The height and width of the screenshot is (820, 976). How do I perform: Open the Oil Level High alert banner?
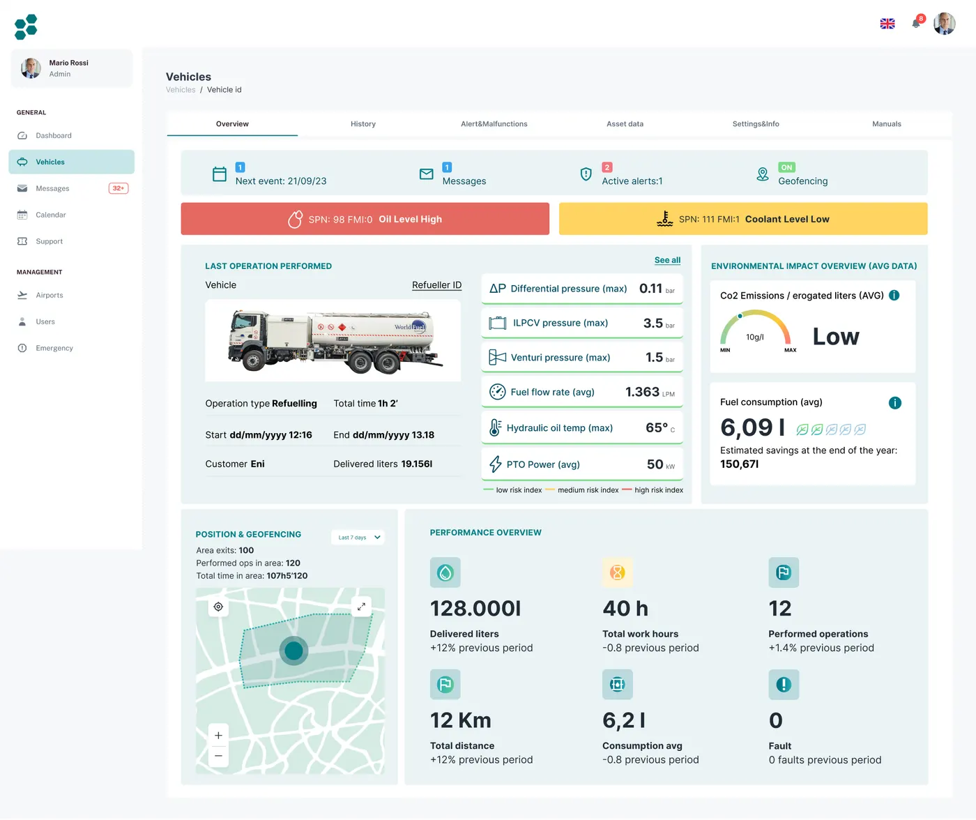365,219
